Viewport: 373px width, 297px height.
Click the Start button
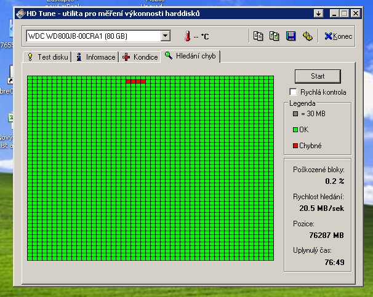click(318, 76)
